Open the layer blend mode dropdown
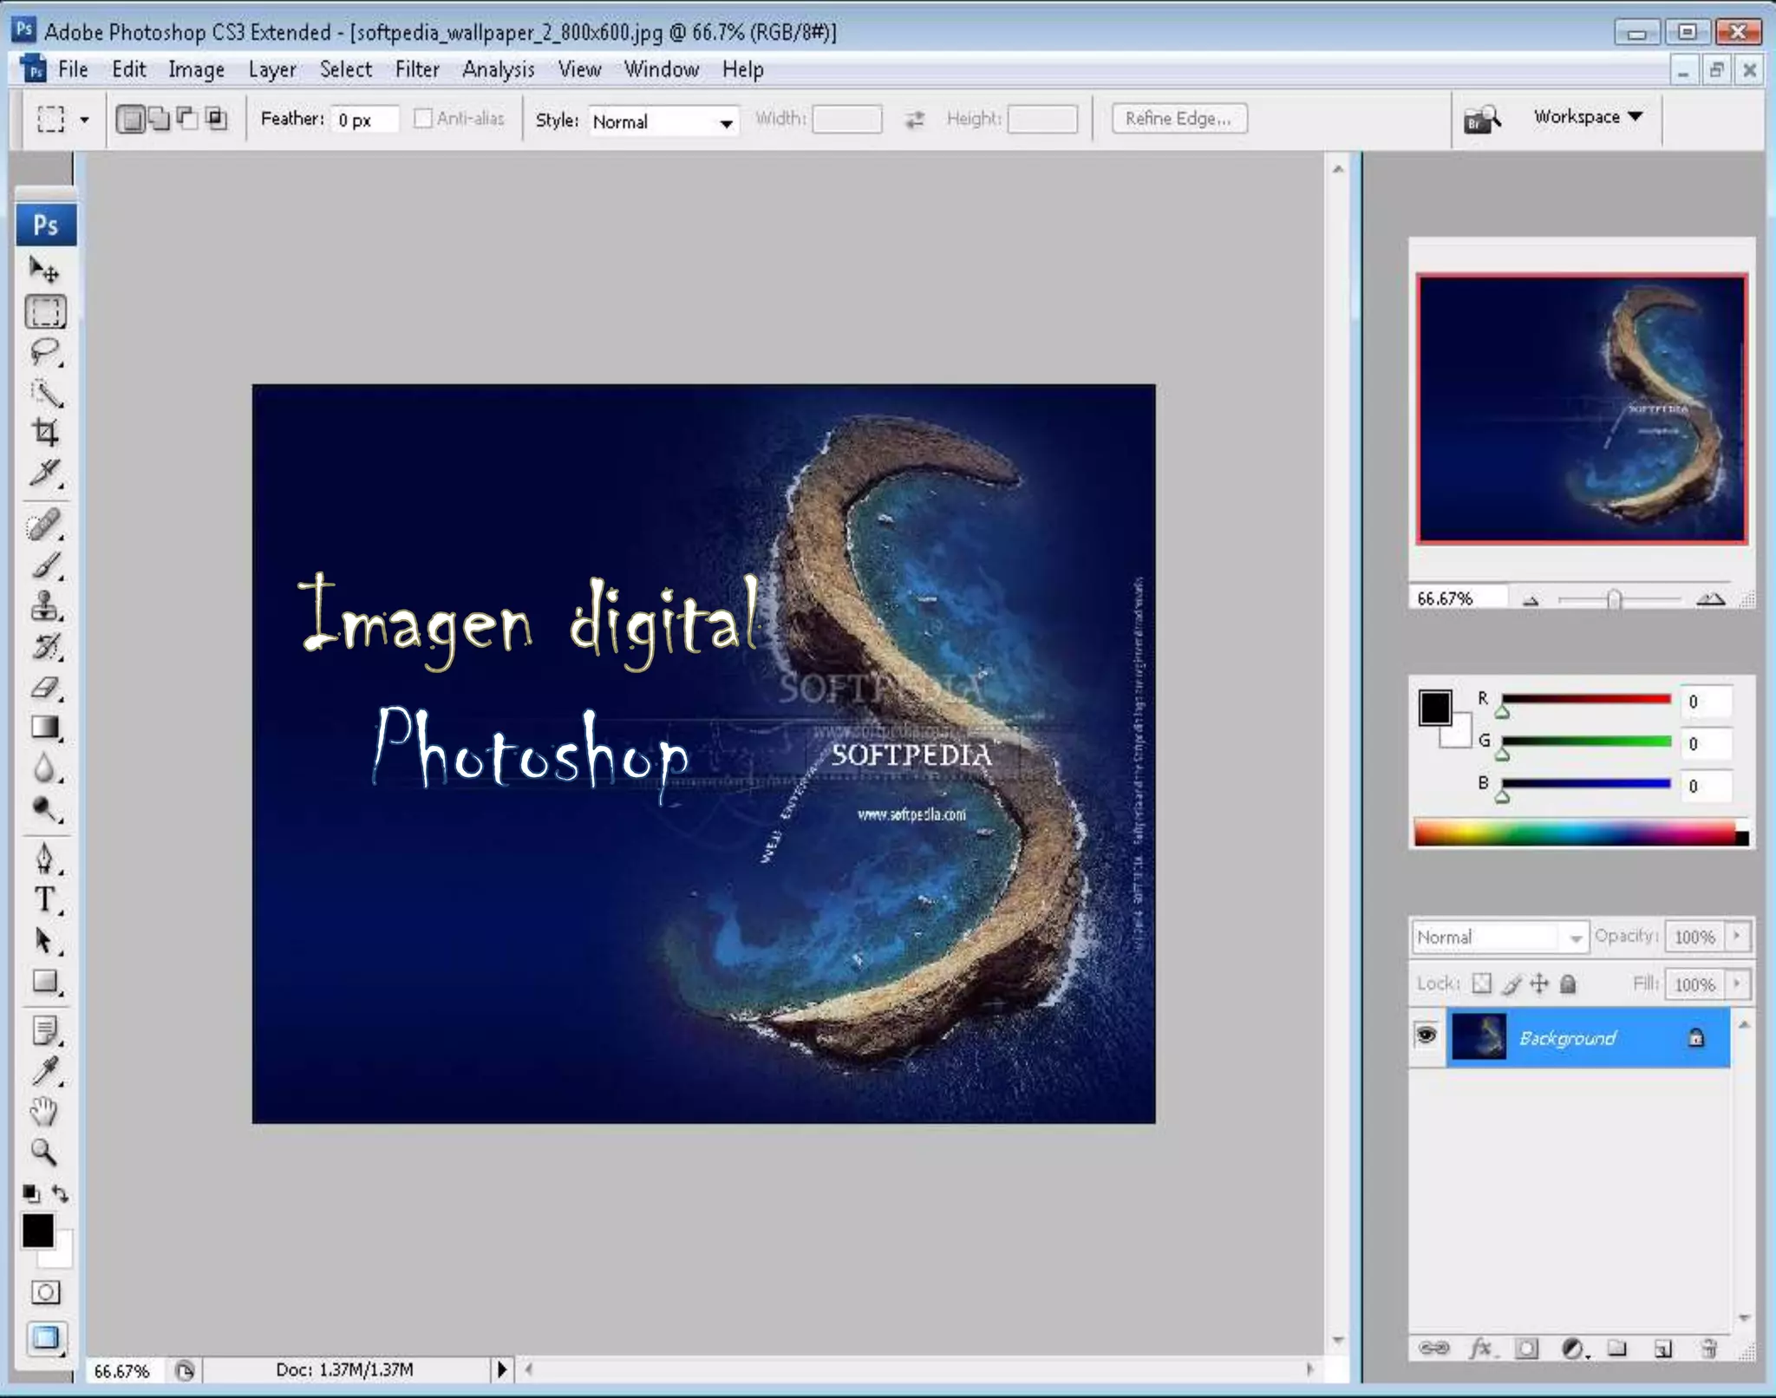The image size is (1776, 1398). (x=1498, y=937)
